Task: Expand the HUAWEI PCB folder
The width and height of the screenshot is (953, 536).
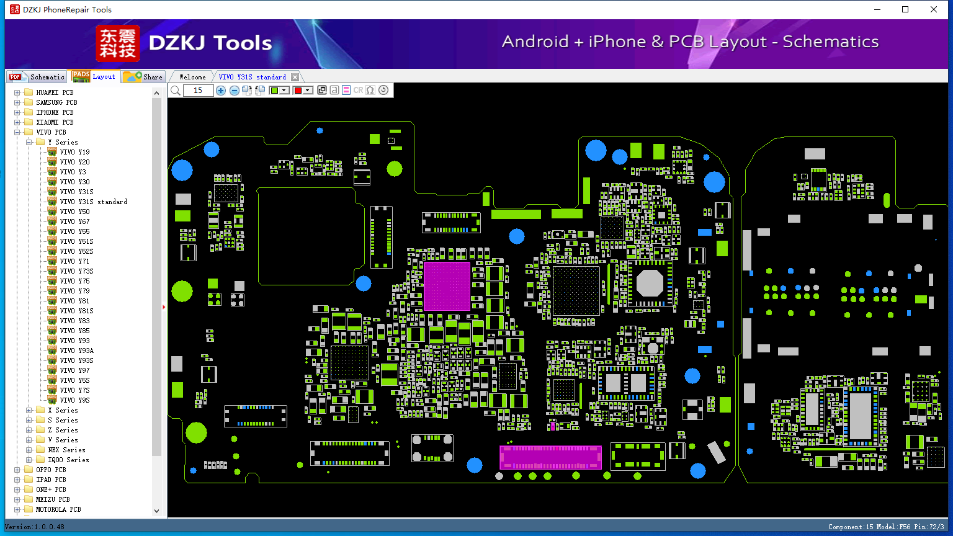Action: point(17,92)
